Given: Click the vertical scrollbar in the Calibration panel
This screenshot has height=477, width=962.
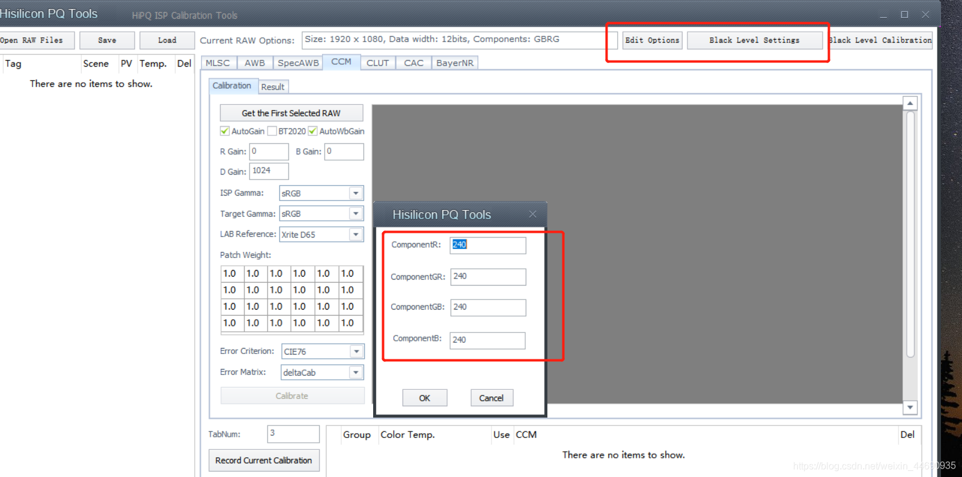Looking at the screenshot, I should coord(910,234).
